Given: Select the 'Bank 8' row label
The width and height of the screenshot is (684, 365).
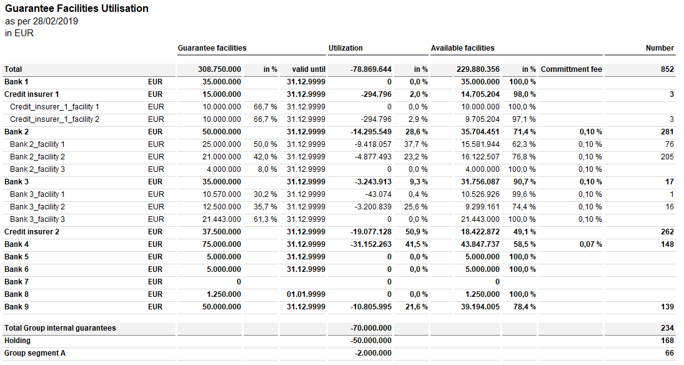Looking at the screenshot, I should (x=16, y=295).
